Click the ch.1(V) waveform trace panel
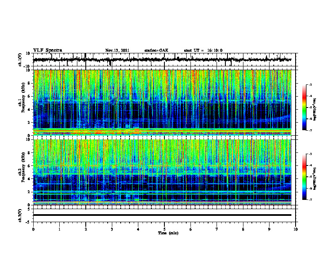The height and width of the screenshot is (257, 333). (164, 60)
